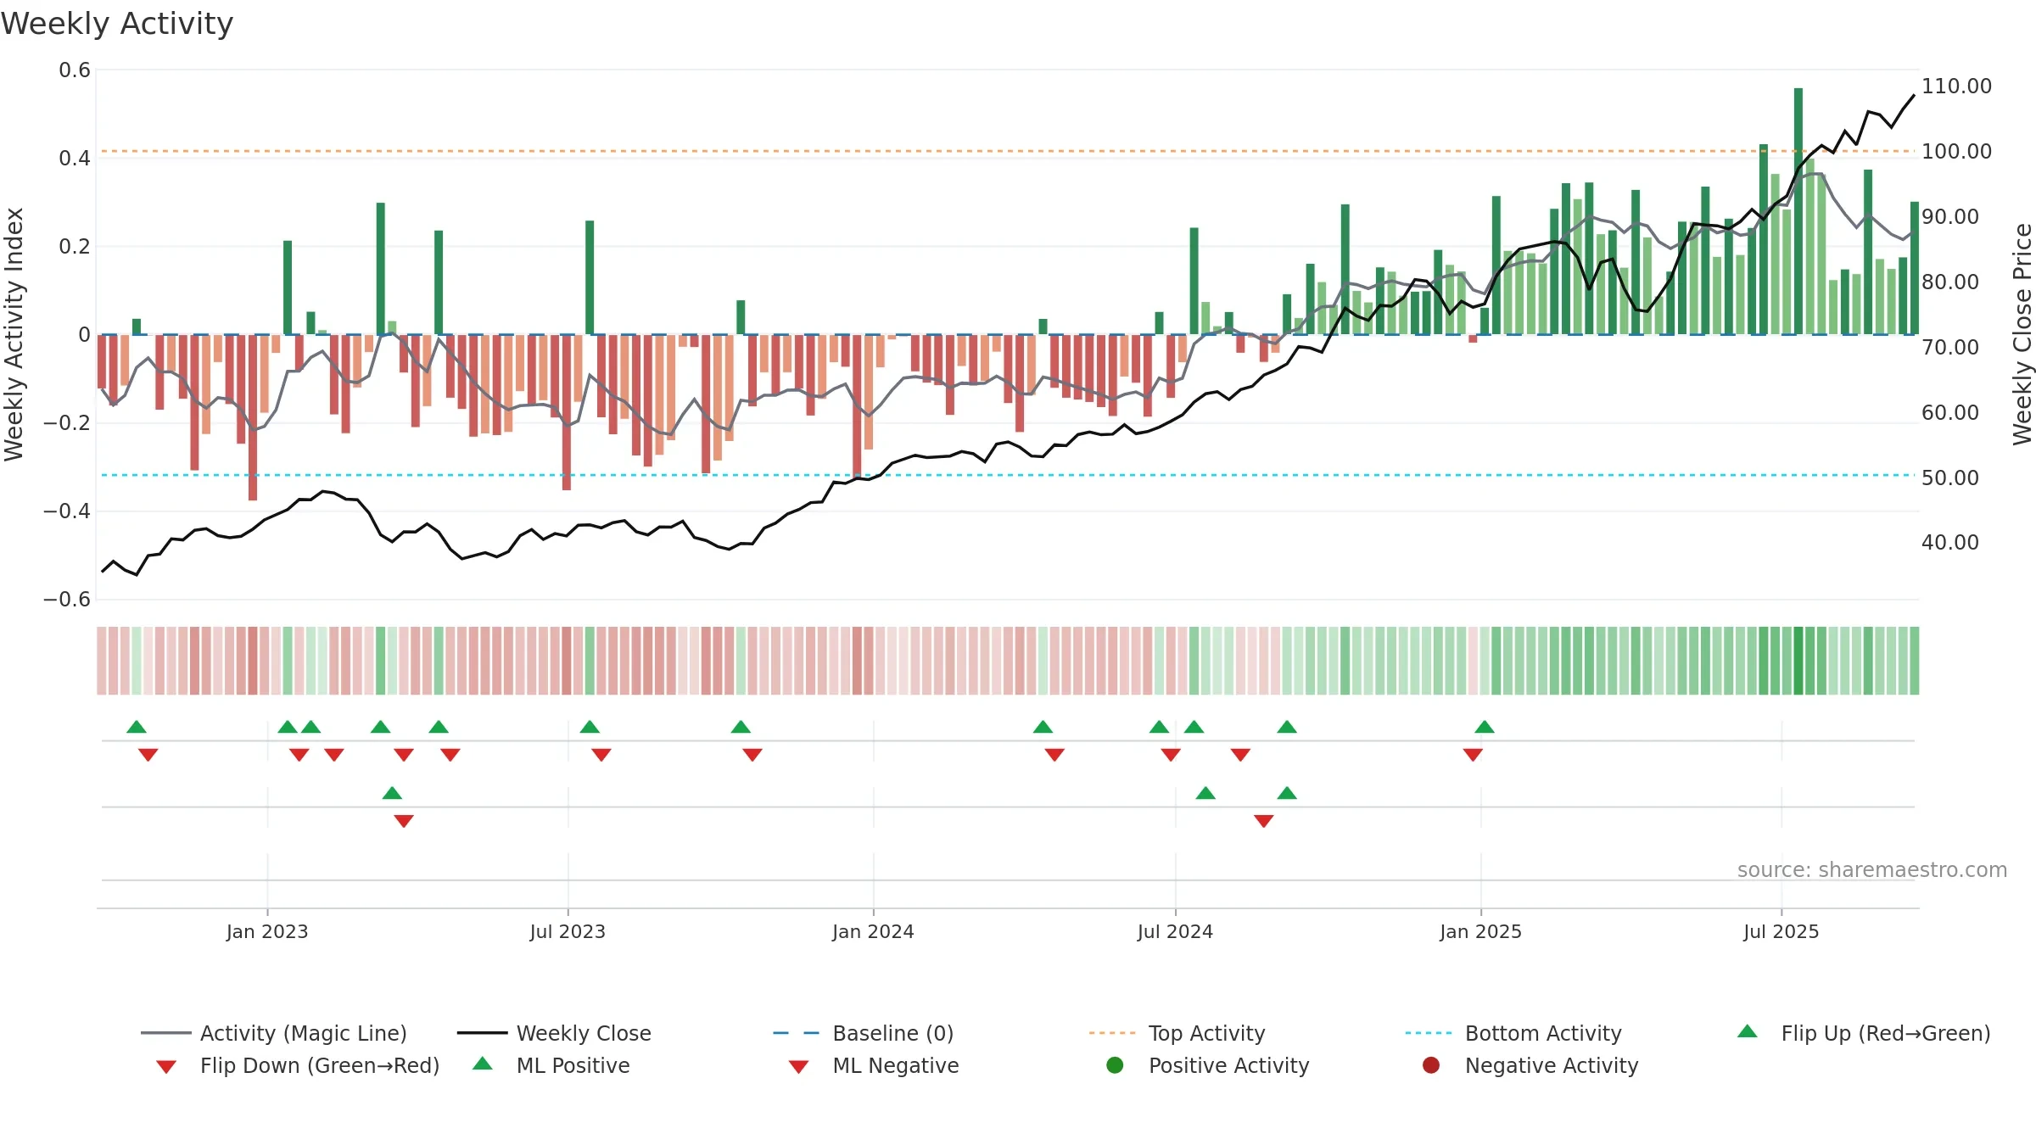The height and width of the screenshot is (1145, 2036).
Task: Click the Weekly Close Price axis title
Action: coord(2022,334)
